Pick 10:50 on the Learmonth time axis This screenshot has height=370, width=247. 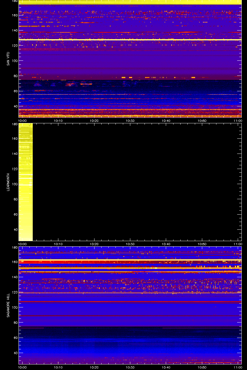tap(202, 244)
